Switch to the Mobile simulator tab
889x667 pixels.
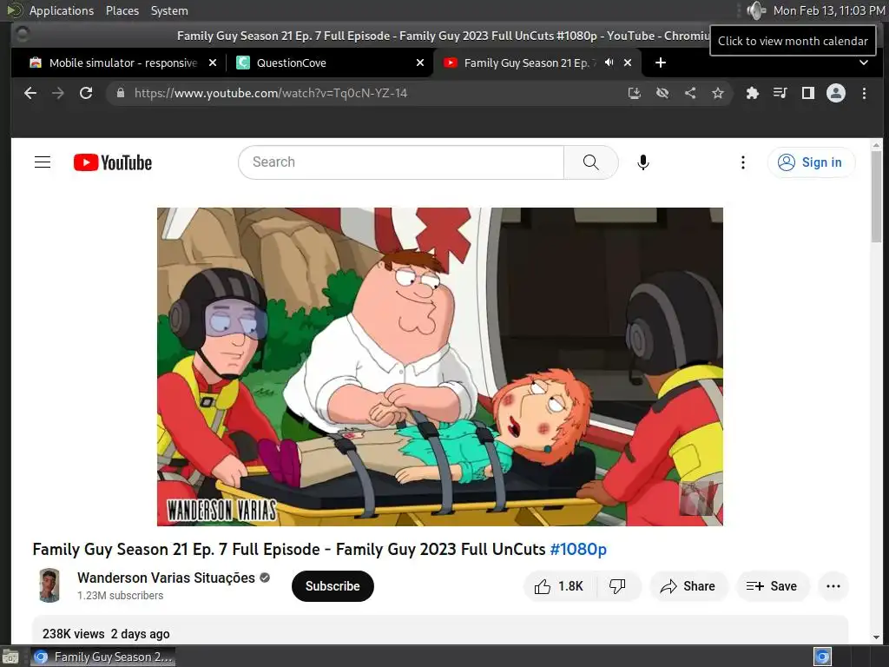pyautogui.click(x=123, y=63)
